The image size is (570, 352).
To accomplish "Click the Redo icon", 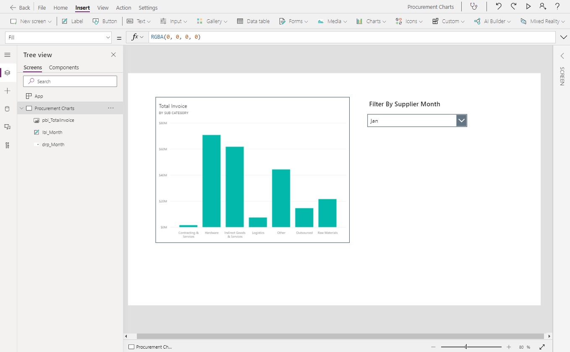I will coord(514,6).
